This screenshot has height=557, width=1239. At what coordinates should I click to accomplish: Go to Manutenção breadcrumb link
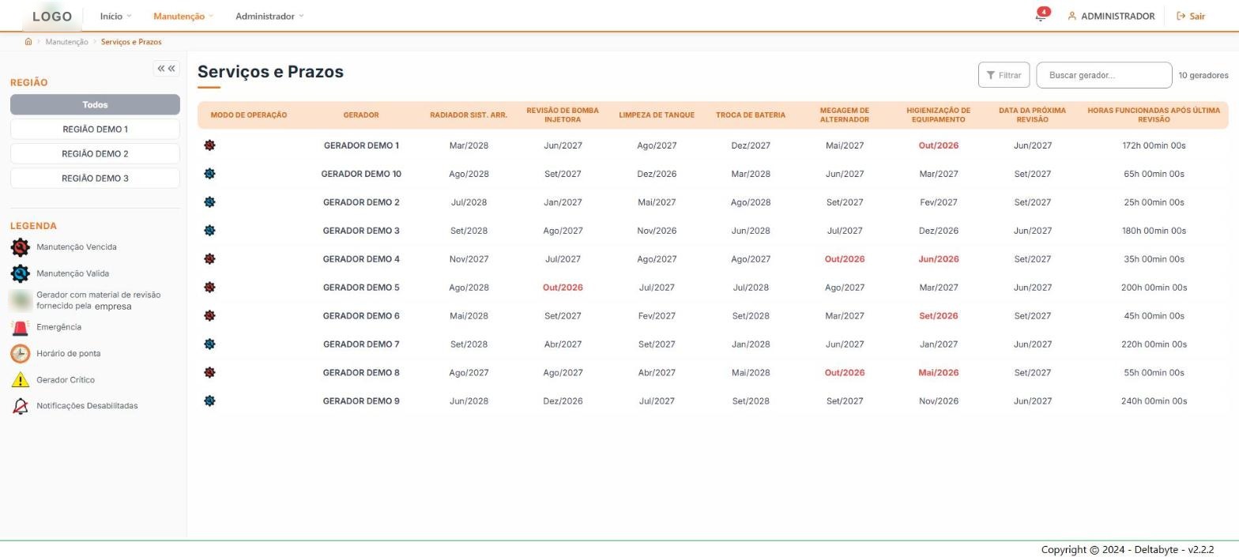pos(66,42)
